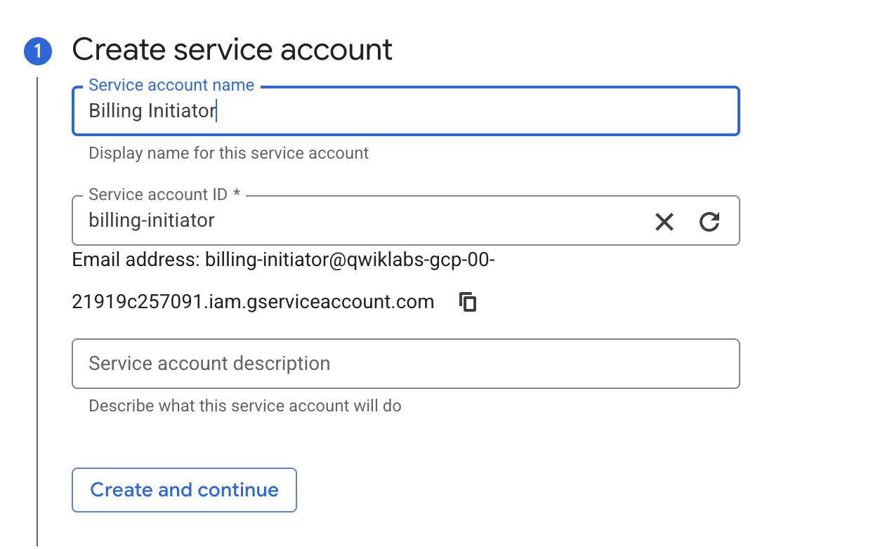Click the Service account name input

click(x=405, y=110)
